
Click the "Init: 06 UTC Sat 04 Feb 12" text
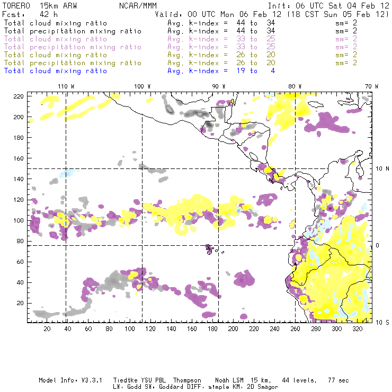click(x=328, y=6)
